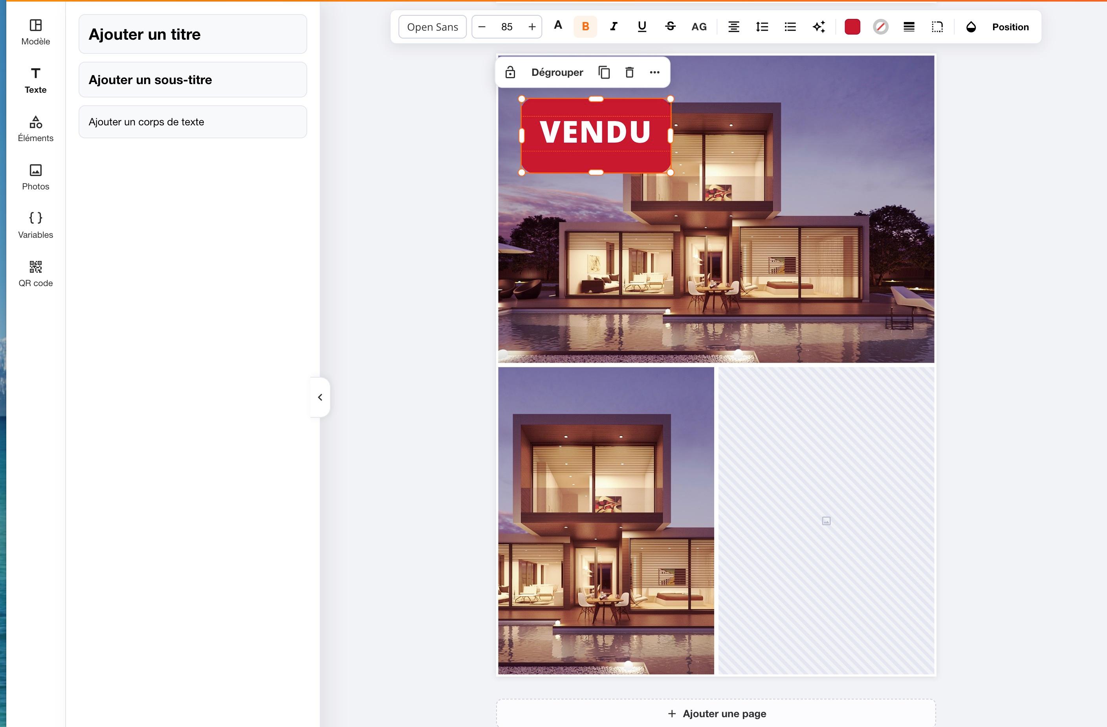
Task: Lock the selected group
Action: pos(510,72)
